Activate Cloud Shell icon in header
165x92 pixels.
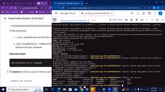point(138,13)
